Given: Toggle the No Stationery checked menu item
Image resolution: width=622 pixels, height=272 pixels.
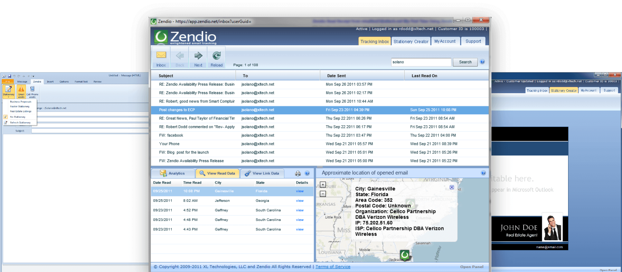Looking at the screenshot, I should pyautogui.click(x=20, y=117).
